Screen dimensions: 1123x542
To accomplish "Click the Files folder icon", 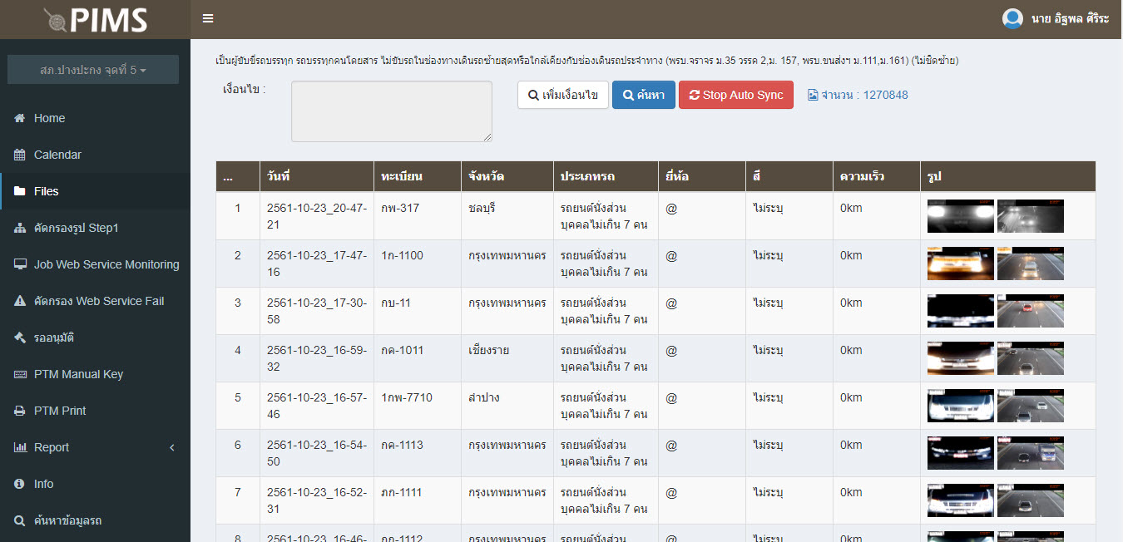I will pos(20,191).
